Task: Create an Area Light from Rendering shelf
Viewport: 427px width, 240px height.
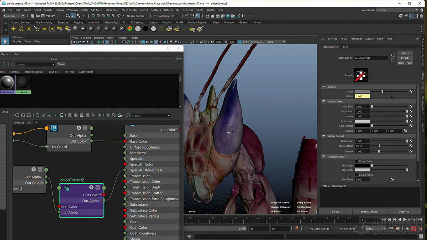Action: click(44, 29)
